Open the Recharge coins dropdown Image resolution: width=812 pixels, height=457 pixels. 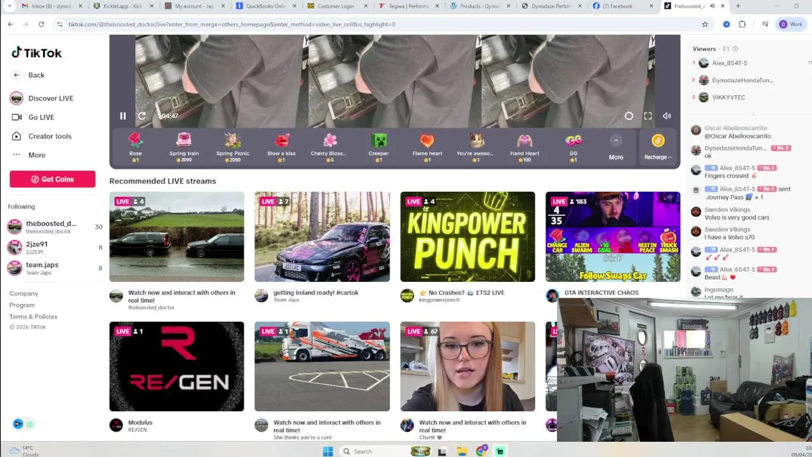click(x=658, y=147)
